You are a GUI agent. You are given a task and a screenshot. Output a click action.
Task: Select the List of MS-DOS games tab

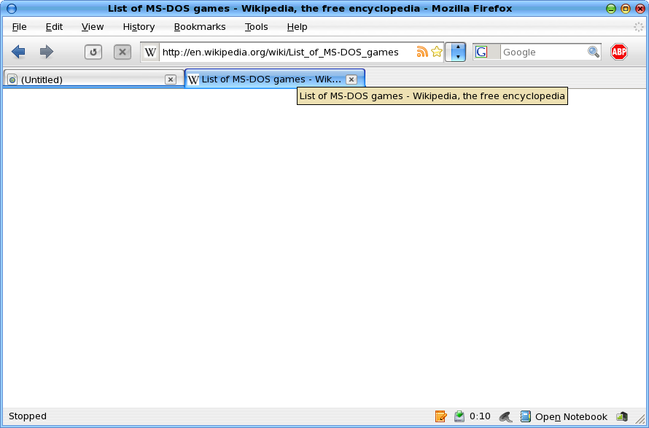pyautogui.click(x=275, y=79)
